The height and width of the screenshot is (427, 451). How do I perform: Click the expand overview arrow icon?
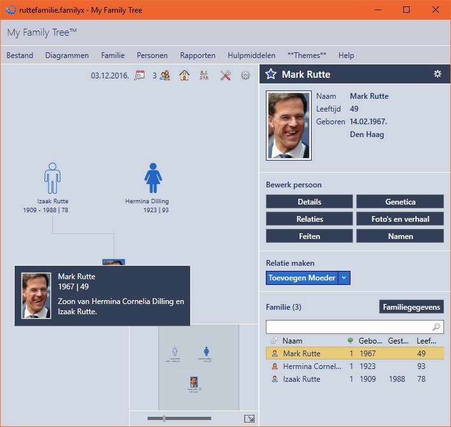(249, 418)
